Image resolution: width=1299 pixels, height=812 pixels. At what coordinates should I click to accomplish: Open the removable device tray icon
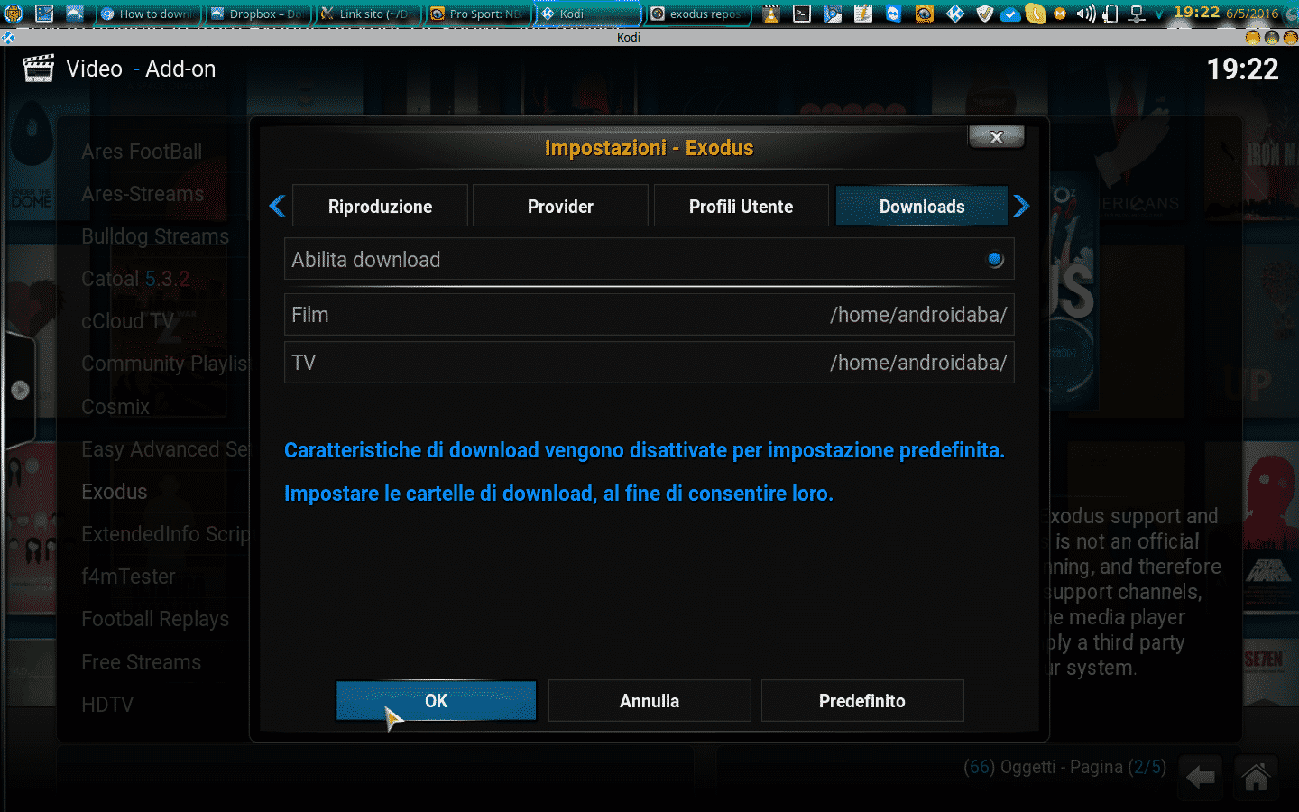coord(1111,14)
